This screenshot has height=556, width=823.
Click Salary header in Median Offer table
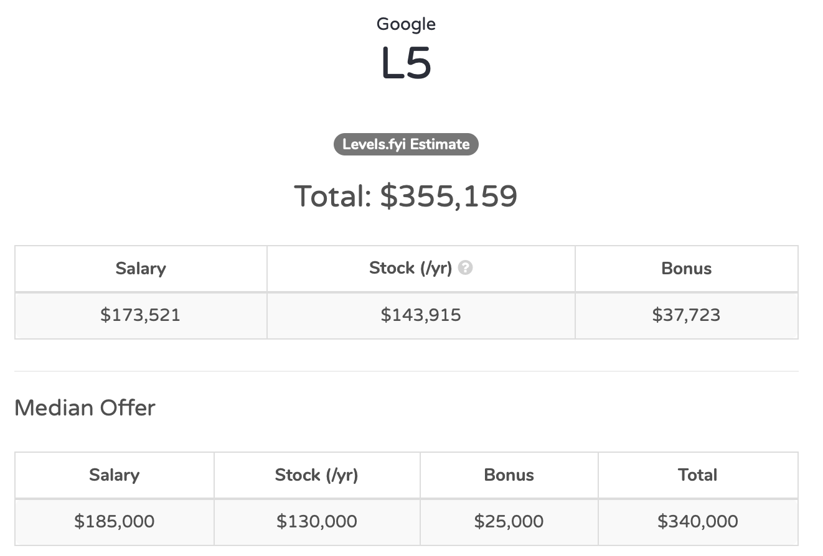[115, 475]
